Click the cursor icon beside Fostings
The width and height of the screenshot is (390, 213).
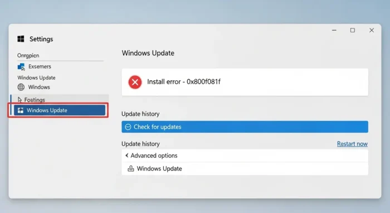click(x=19, y=100)
